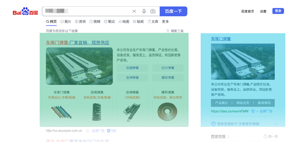Clear the search box with X icon
This screenshot has width=294, height=142.
(x=134, y=11)
